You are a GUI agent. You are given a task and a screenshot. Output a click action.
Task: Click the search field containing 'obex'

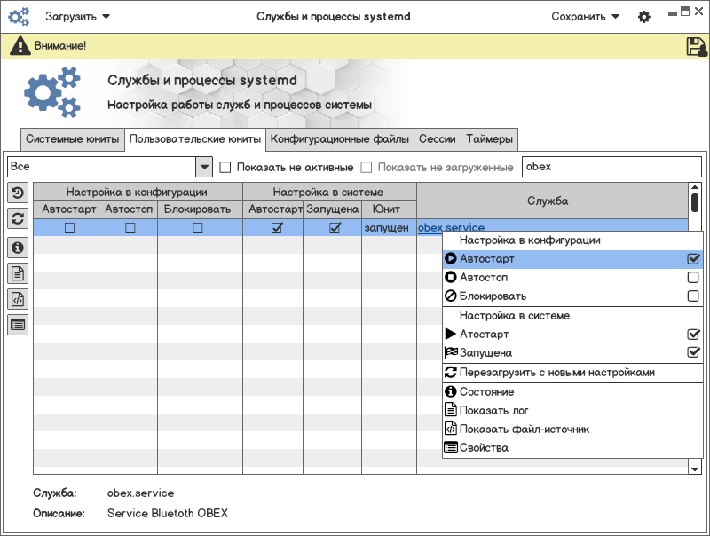(x=611, y=167)
